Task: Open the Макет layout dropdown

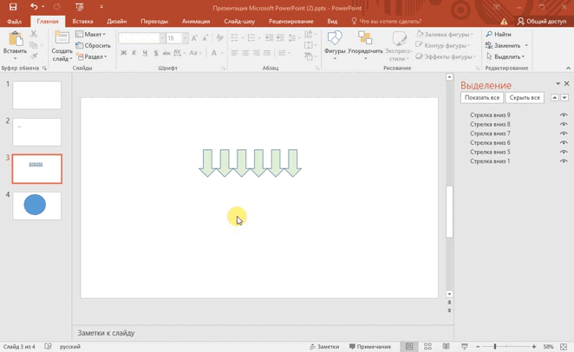Action: [90, 34]
